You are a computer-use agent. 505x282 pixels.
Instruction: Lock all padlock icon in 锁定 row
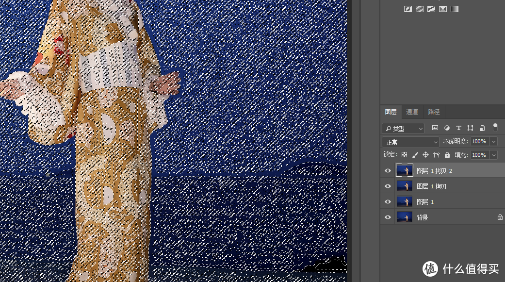(447, 155)
